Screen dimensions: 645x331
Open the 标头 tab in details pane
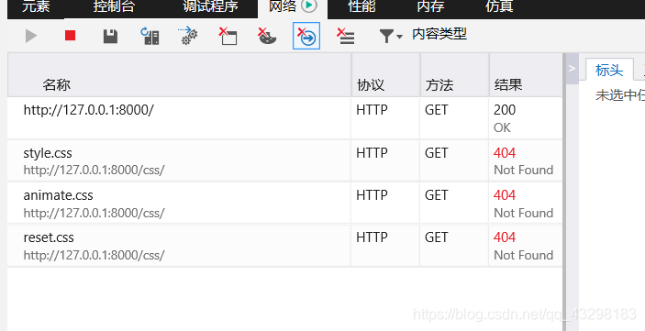pyautogui.click(x=609, y=70)
